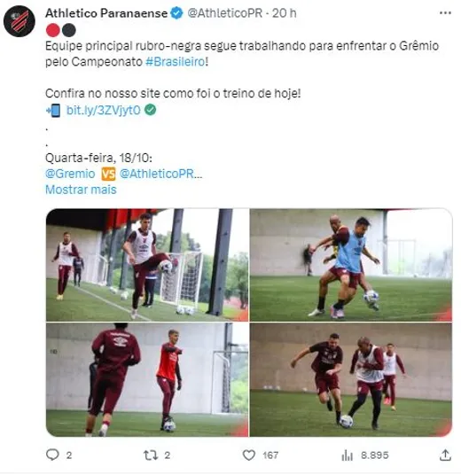Click the Athletico Paranaense display name
461x474 pixels.
(x=106, y=13)
